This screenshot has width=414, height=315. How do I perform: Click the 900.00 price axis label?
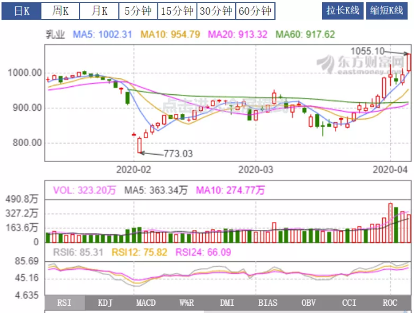27,108
